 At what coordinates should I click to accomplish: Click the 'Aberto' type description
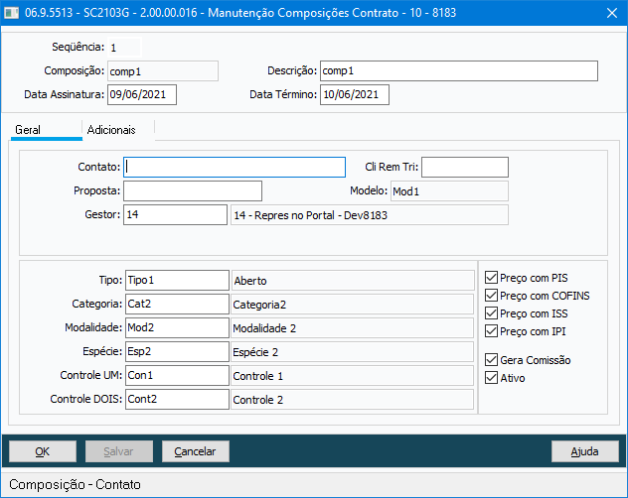coord(353,281)
